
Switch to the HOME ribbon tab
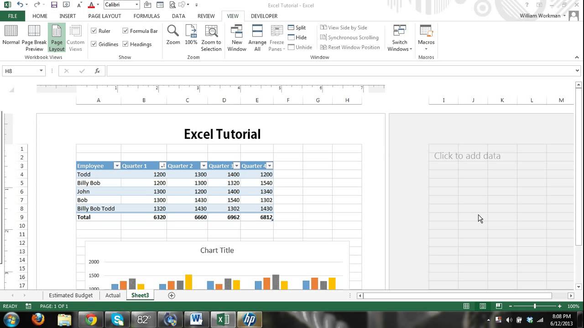point(40,16)
